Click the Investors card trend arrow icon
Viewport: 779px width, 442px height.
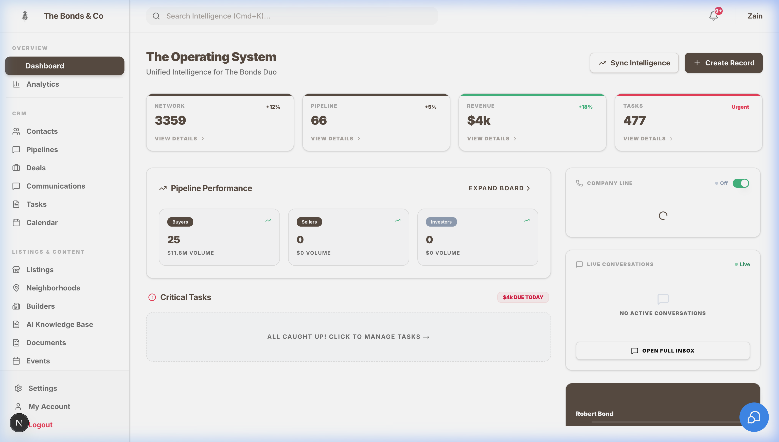[x=527, y=220]
